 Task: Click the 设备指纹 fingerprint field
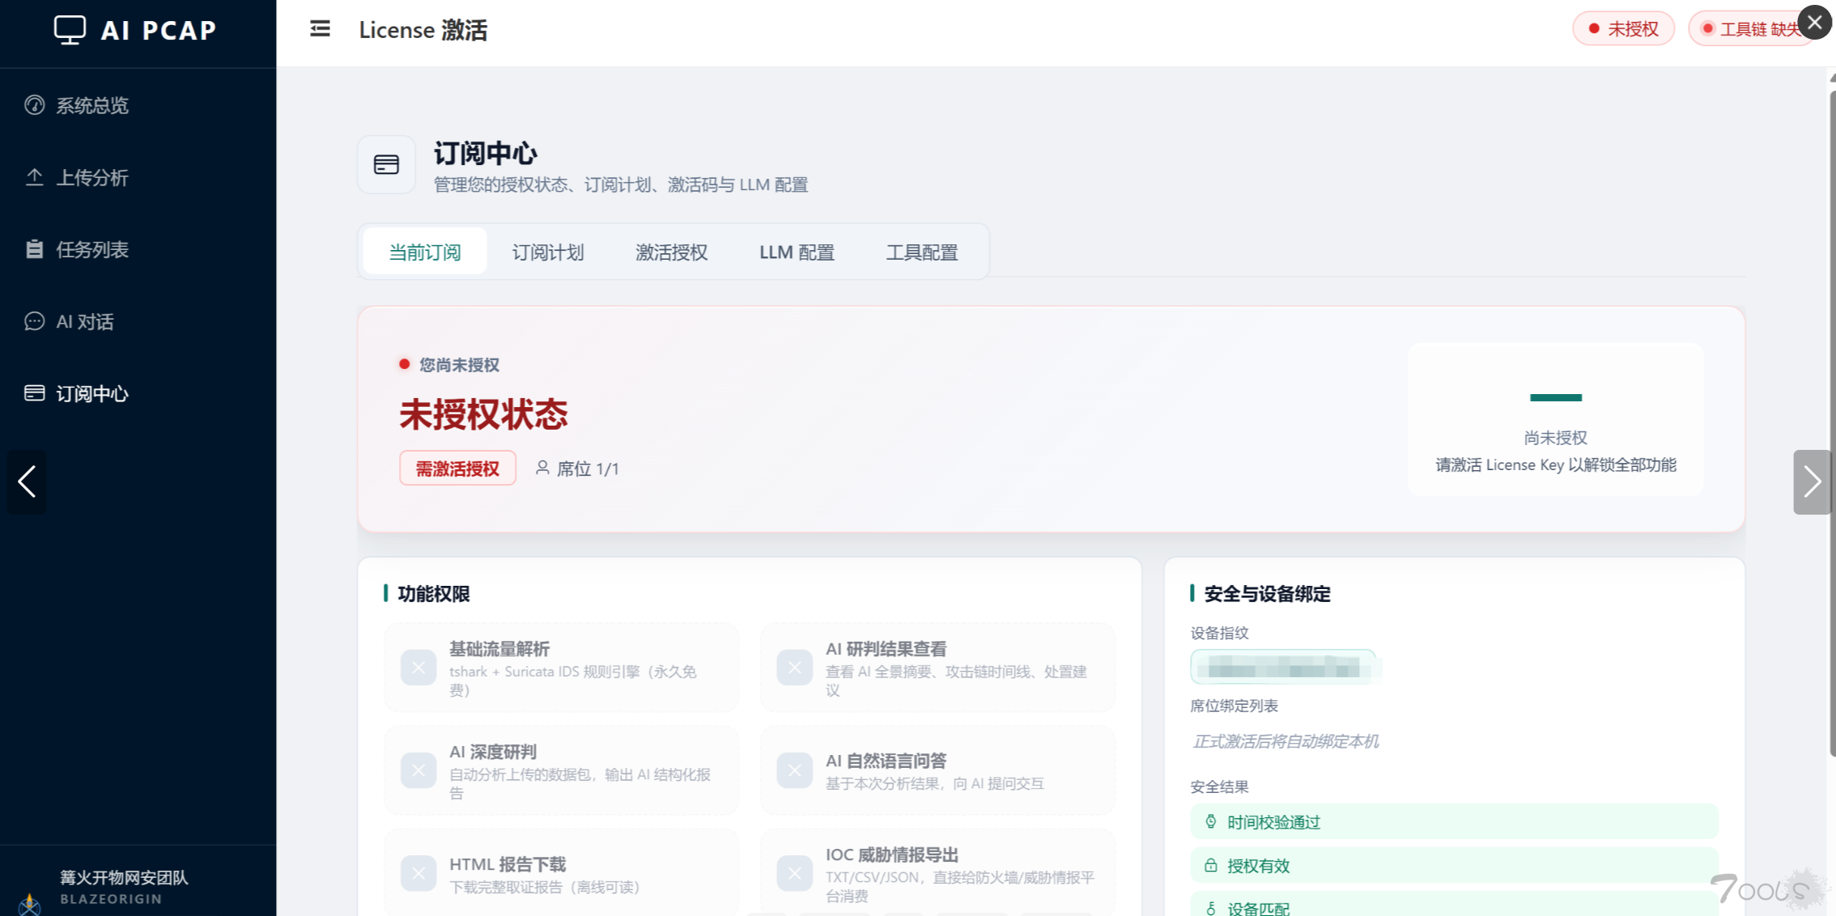click(x=1284, y=668)
